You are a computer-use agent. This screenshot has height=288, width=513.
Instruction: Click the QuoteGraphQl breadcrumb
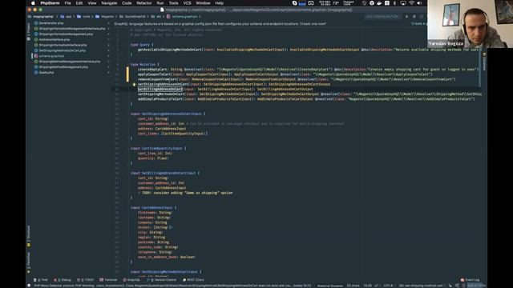pyautogui.click(x=132, y=16)
